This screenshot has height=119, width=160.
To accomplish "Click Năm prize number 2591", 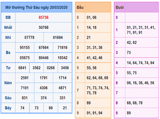I will 25,78.
